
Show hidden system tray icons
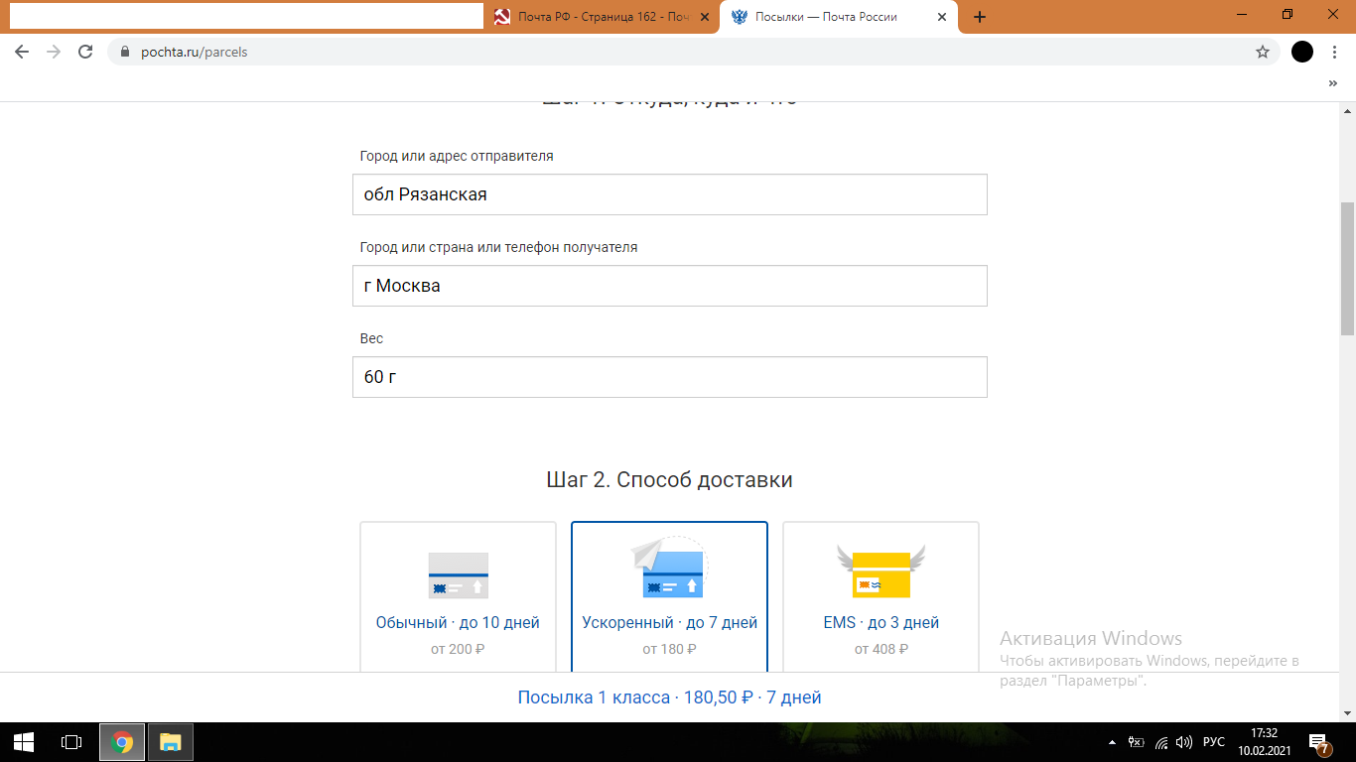(1111, 742)
